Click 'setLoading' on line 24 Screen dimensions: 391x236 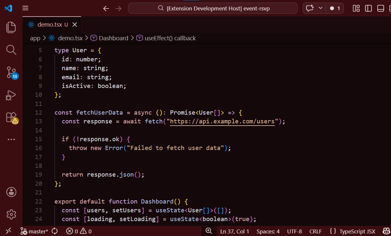[137, 219]
